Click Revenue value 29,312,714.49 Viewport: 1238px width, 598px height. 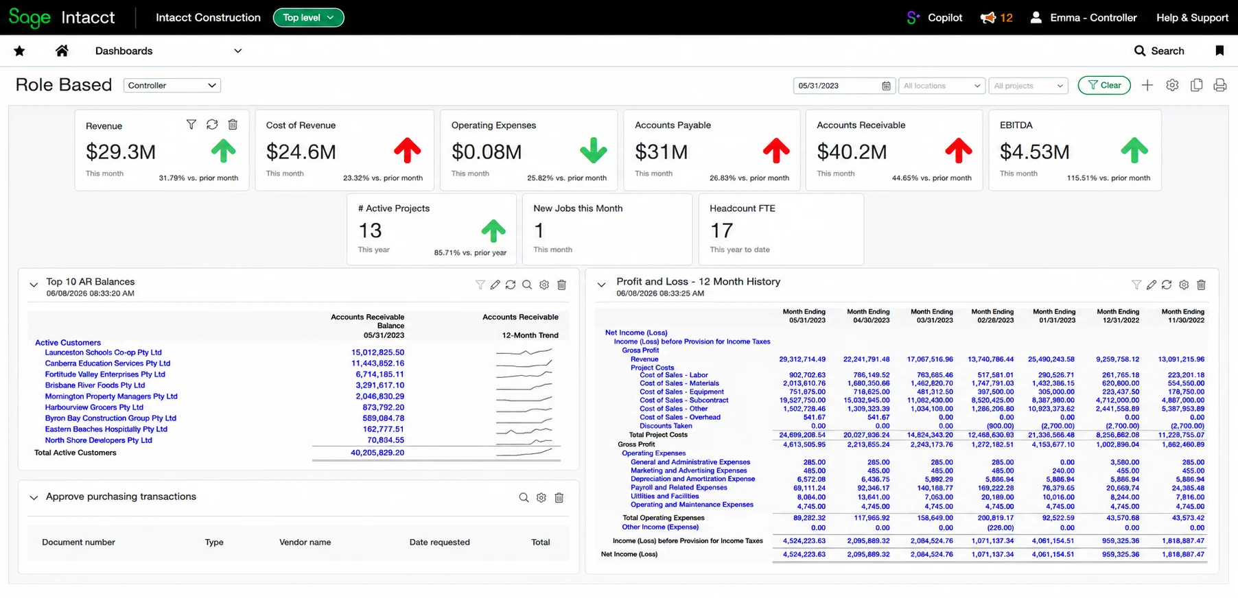point(802,359)
